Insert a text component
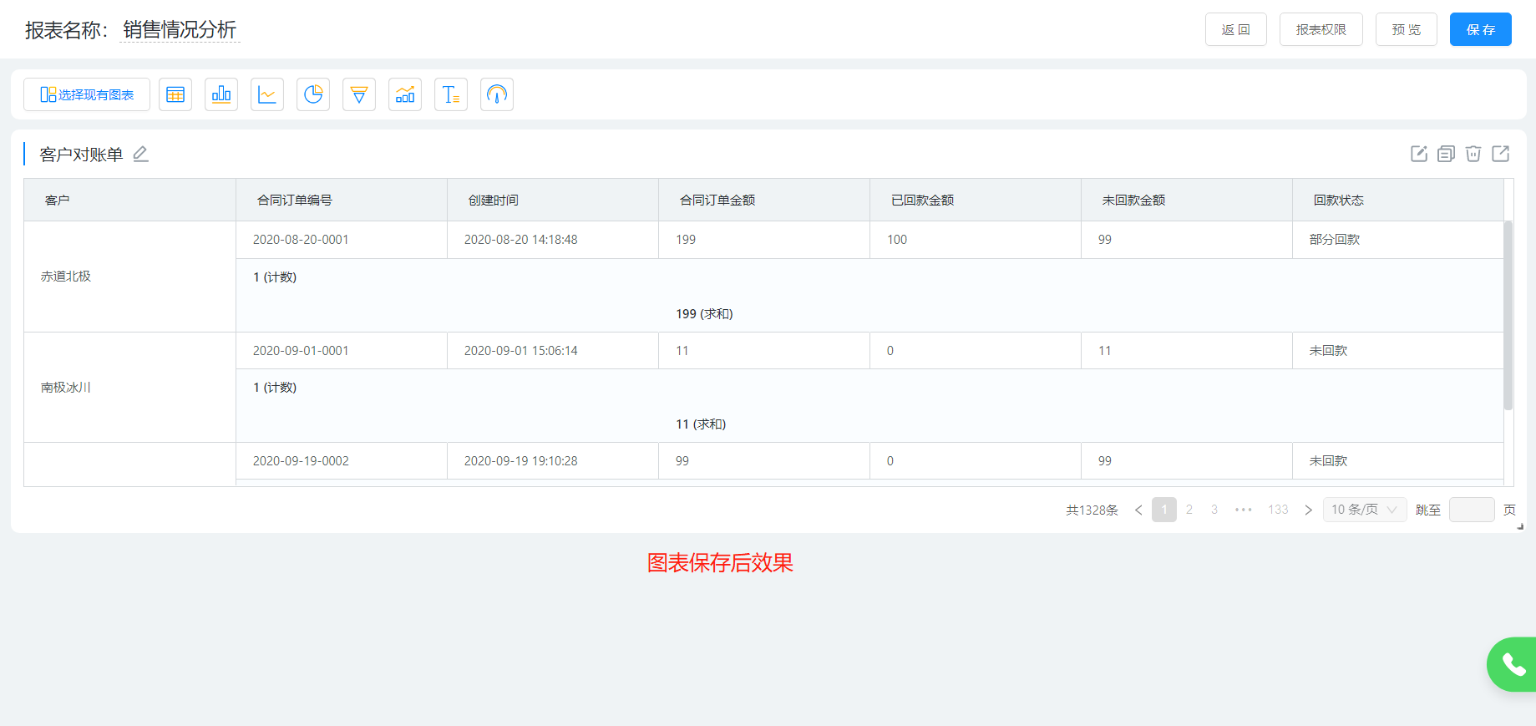The image size is (1536, 726). [451, 94]
